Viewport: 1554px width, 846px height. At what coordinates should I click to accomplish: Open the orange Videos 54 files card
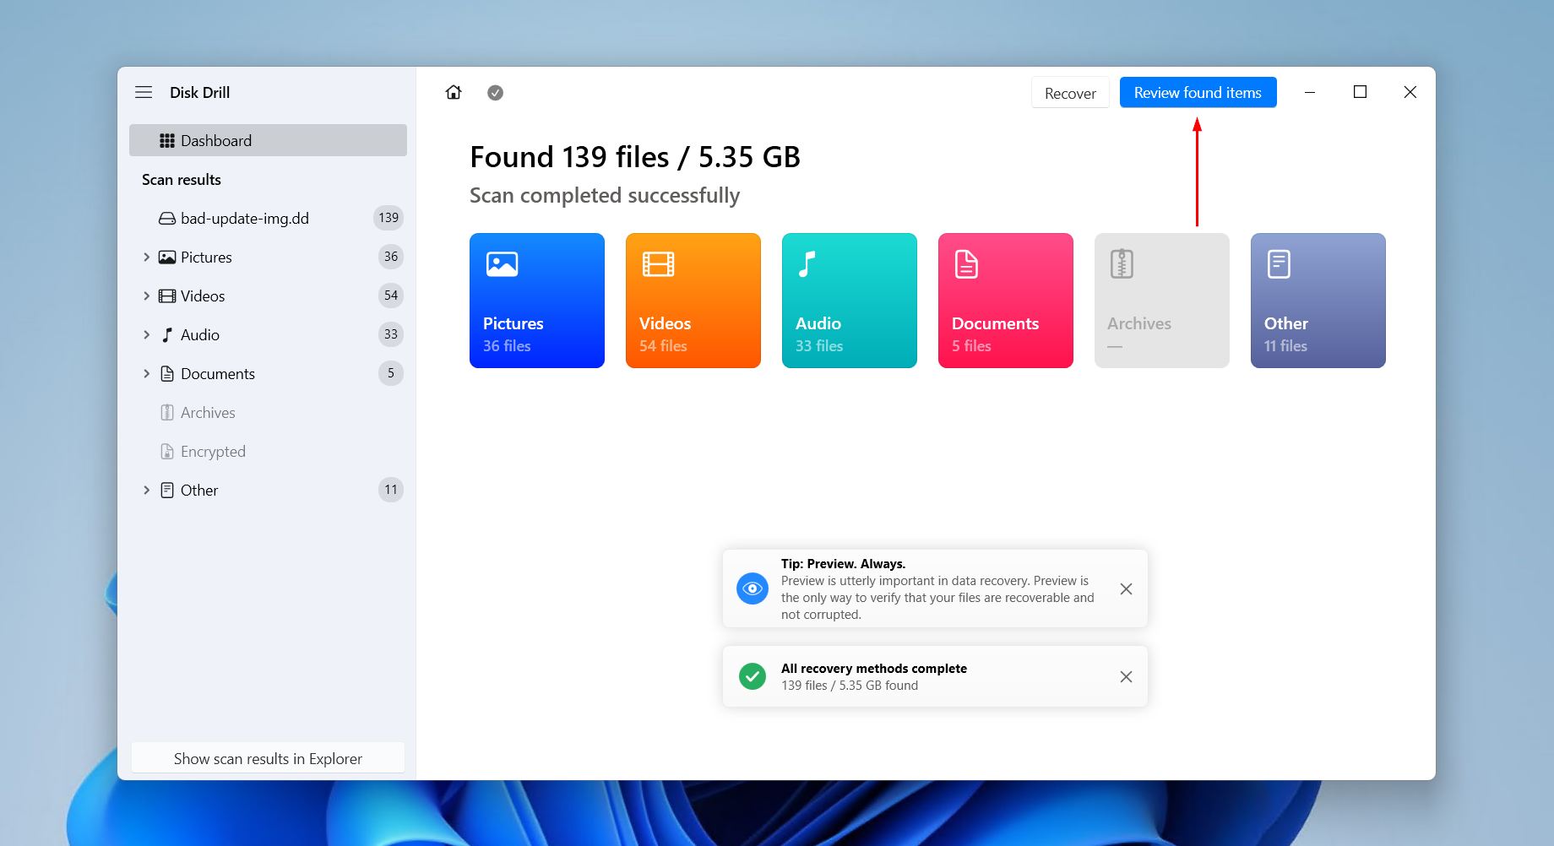coord(693,301)
